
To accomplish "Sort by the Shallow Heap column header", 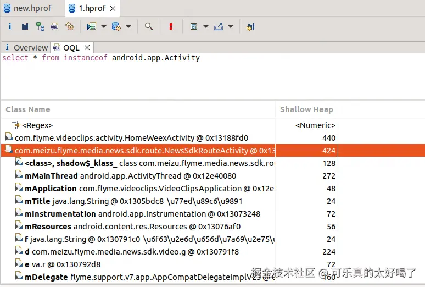I will [x=306, y=109].
